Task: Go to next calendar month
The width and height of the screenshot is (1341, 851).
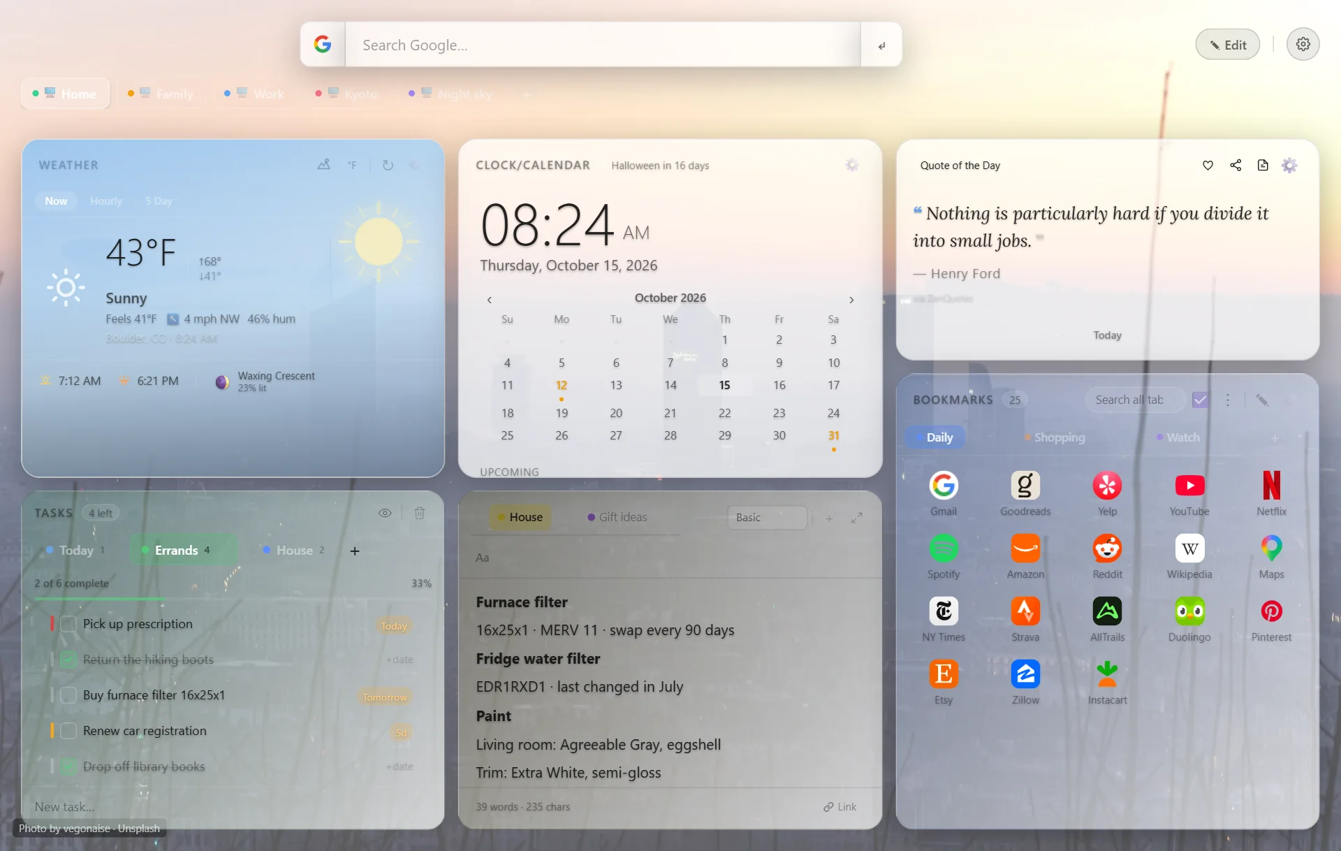Action: [851, 300]
